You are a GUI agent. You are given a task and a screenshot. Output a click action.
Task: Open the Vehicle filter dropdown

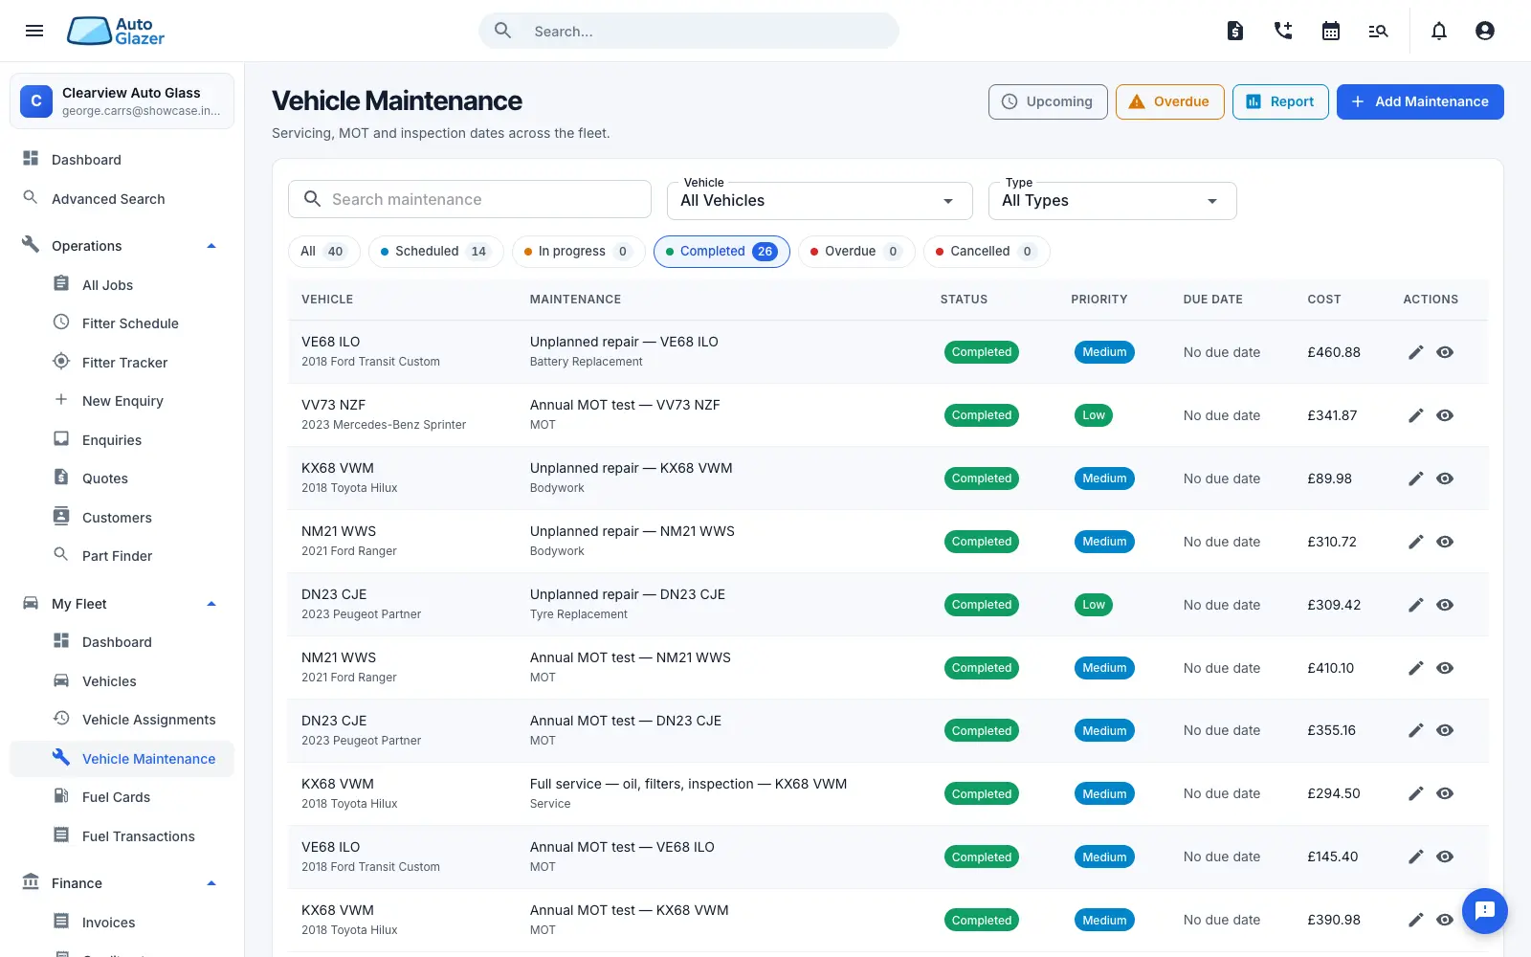click(819, 201)
